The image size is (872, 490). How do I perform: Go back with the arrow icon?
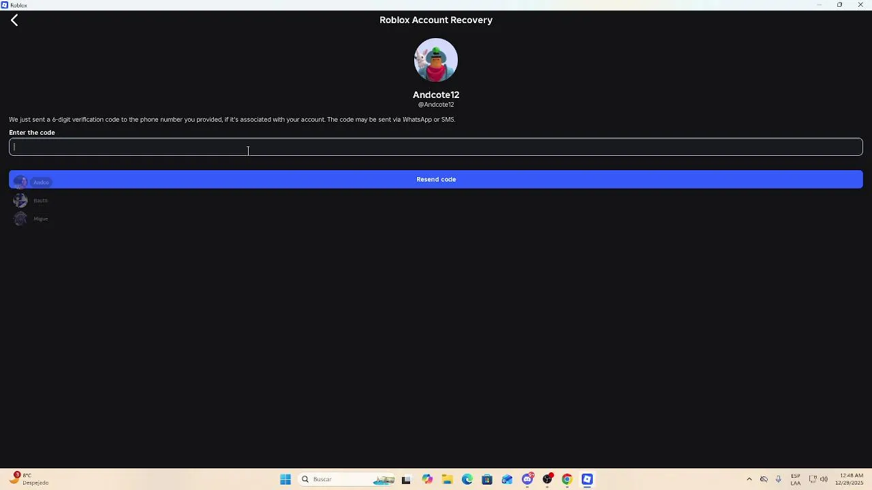coord(14,20)
